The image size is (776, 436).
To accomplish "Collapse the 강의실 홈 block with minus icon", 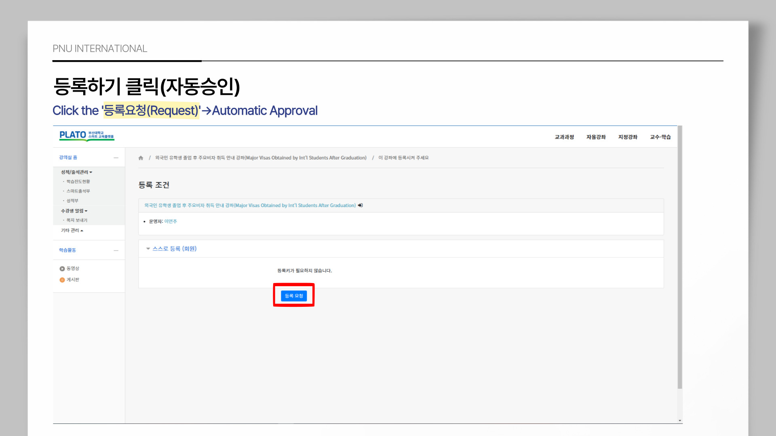I will [116, 158].
